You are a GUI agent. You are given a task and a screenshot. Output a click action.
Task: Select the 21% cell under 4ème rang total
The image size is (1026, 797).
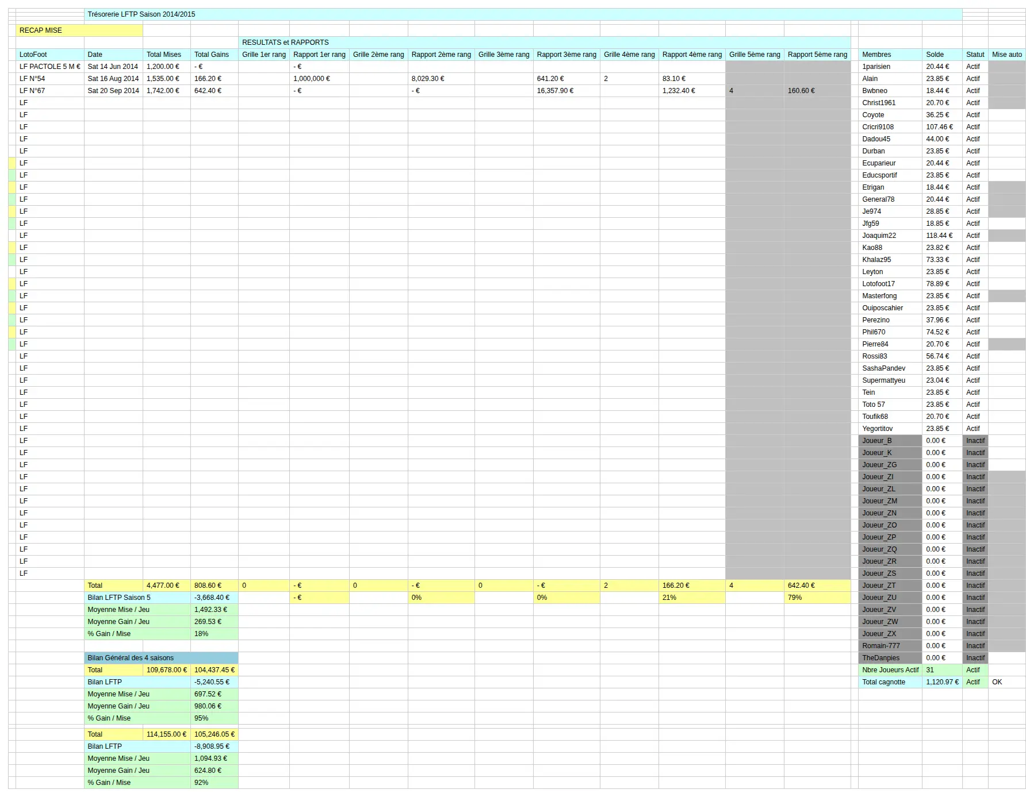pyautogui.click(x=692, y=598)
